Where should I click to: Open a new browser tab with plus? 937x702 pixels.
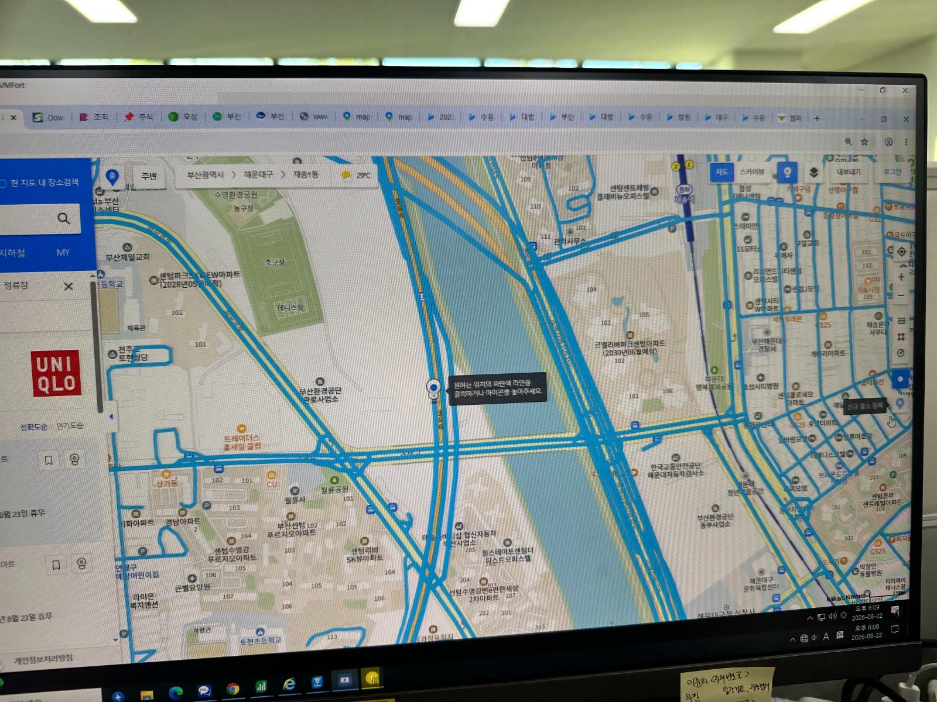coord(816,118)
